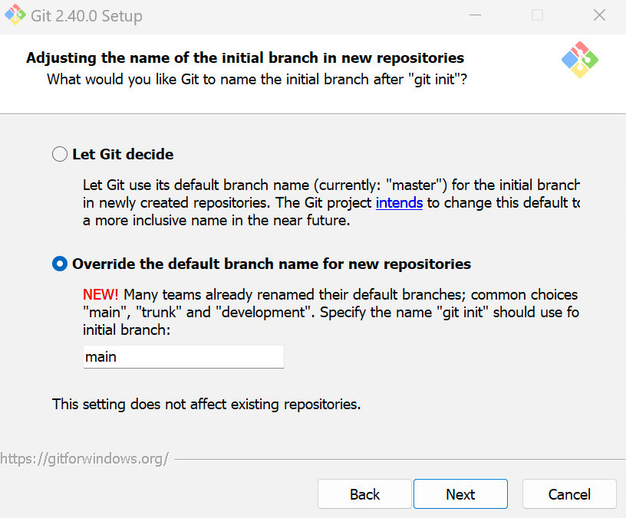Screen dimensions: 626x518
Task: Click the Git for Windows diamond logo
Action: pyautogui.click(x=580, y=59)
